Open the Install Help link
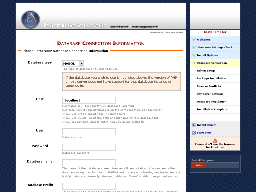The width and height of the screenshot is (256, 192). click(205, 125)
